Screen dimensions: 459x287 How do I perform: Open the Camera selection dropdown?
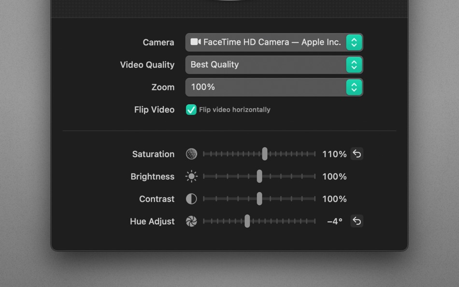[x=271, y=42]
